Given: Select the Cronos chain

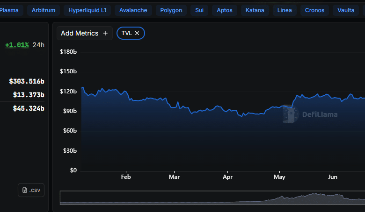Looking at the screenshot, I should (314, 10).
